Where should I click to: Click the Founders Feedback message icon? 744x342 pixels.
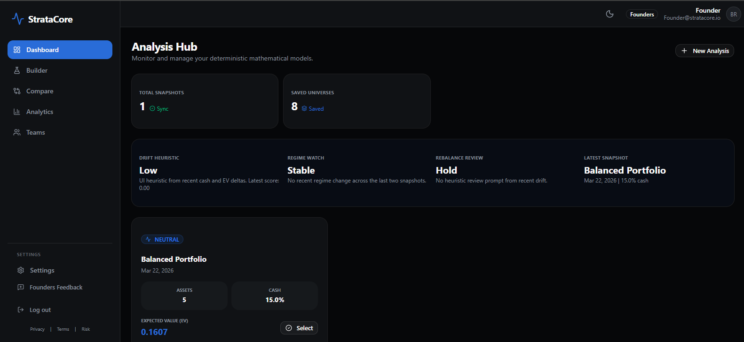(x=21, y=287)
